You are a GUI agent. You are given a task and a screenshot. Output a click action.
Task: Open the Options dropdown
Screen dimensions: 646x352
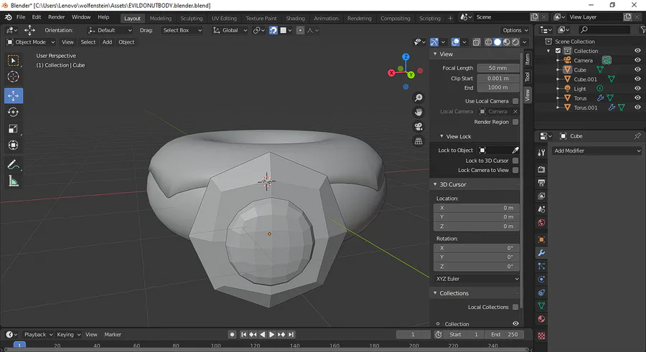[x=515, y=30]
